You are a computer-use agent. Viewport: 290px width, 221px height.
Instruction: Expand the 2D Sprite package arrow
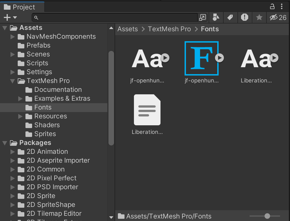[12, 196]
